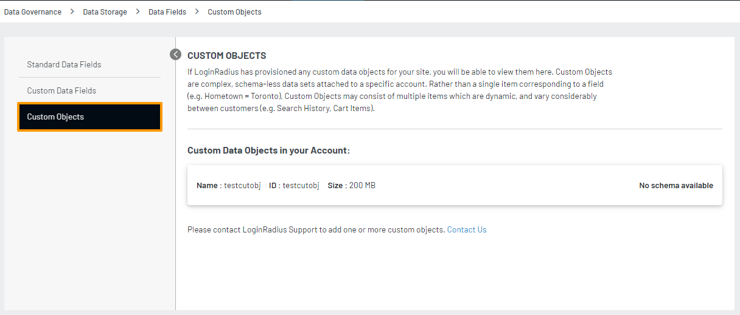Click the Size 200 MB value
The height and width of the screenshot is (315, 740).
click(x=362, y=186)
